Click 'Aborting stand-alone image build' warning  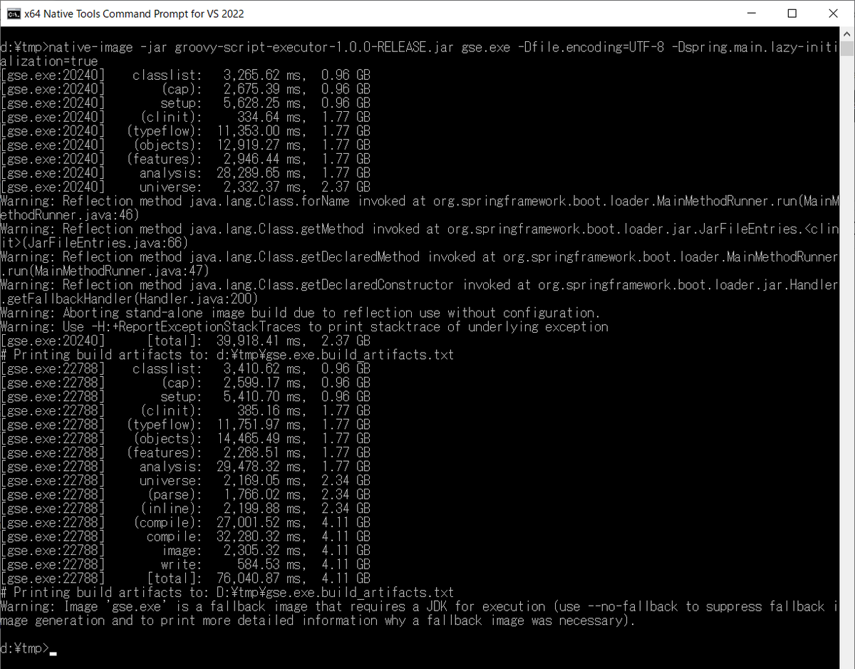(x=301, y=313)
